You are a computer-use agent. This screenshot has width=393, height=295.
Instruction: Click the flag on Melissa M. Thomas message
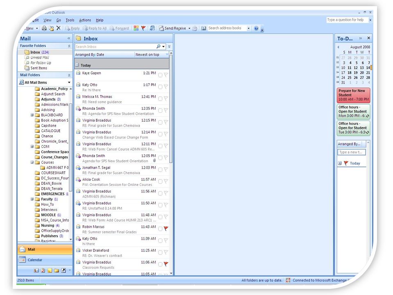[x=166, y=98]
